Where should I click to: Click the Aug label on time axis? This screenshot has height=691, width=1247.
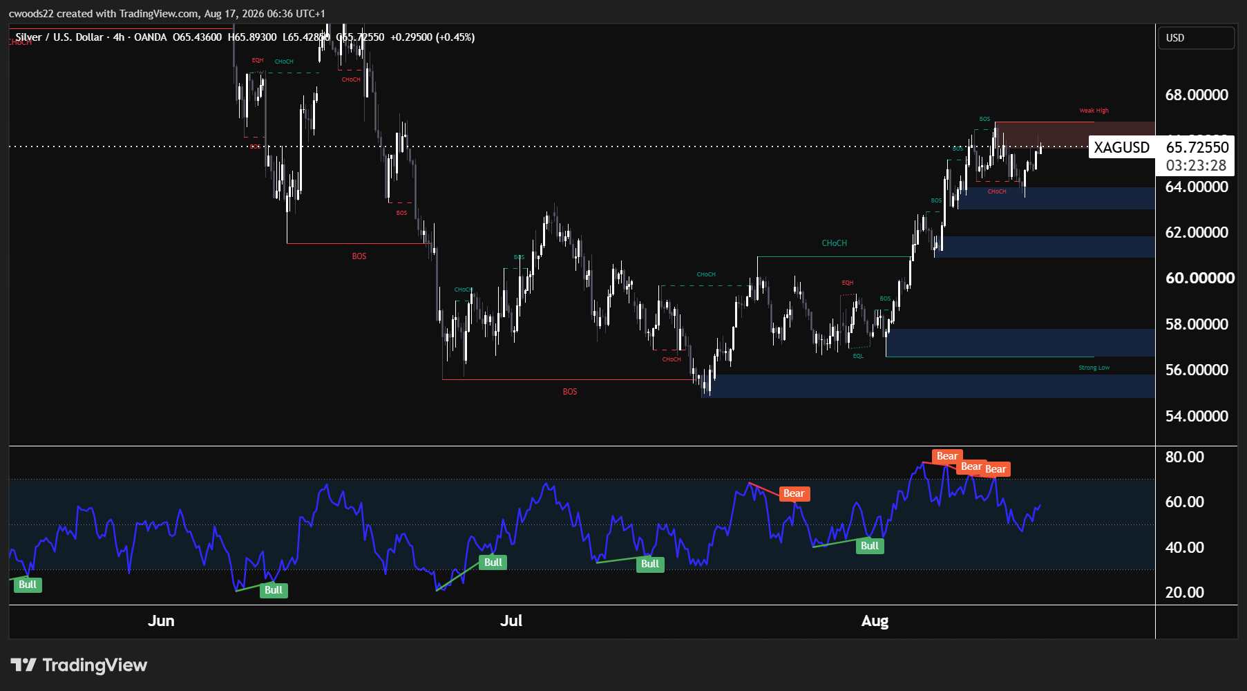click(x=875, y=621)
